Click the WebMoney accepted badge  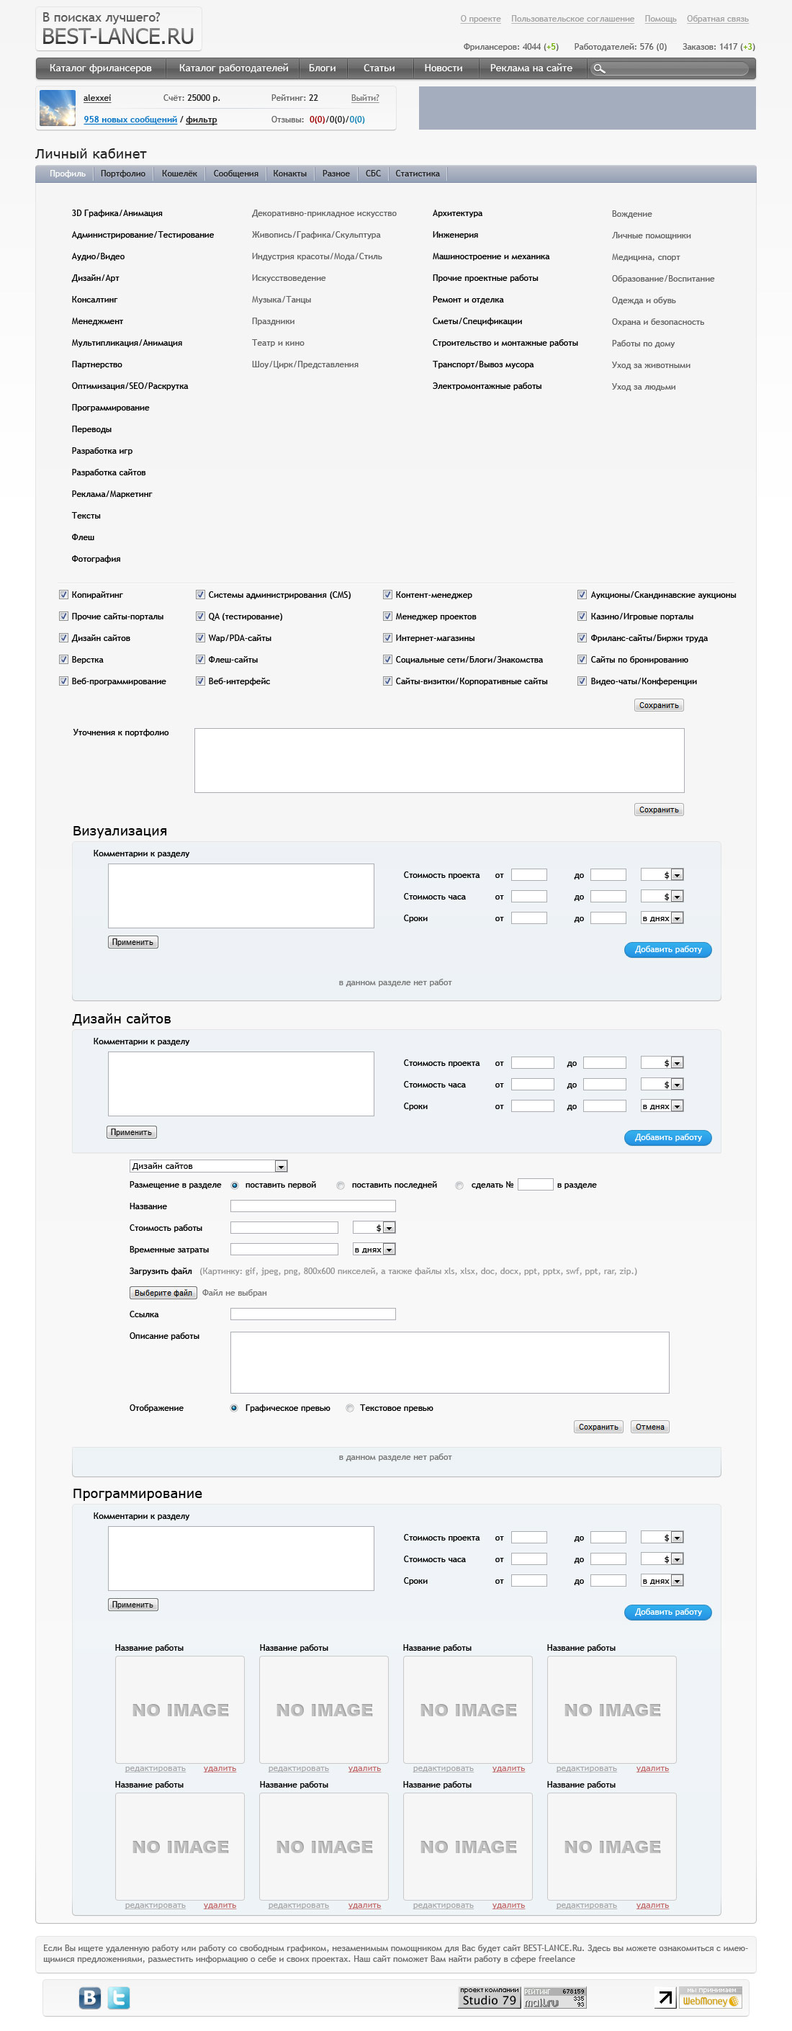[x=710, y=1997]
